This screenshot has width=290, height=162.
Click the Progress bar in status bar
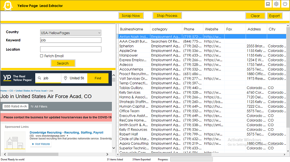tap(191, 160)
